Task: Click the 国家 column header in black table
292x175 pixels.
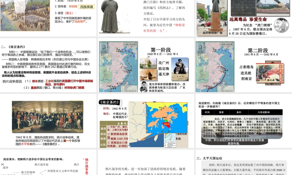Action: coord(221,112)
